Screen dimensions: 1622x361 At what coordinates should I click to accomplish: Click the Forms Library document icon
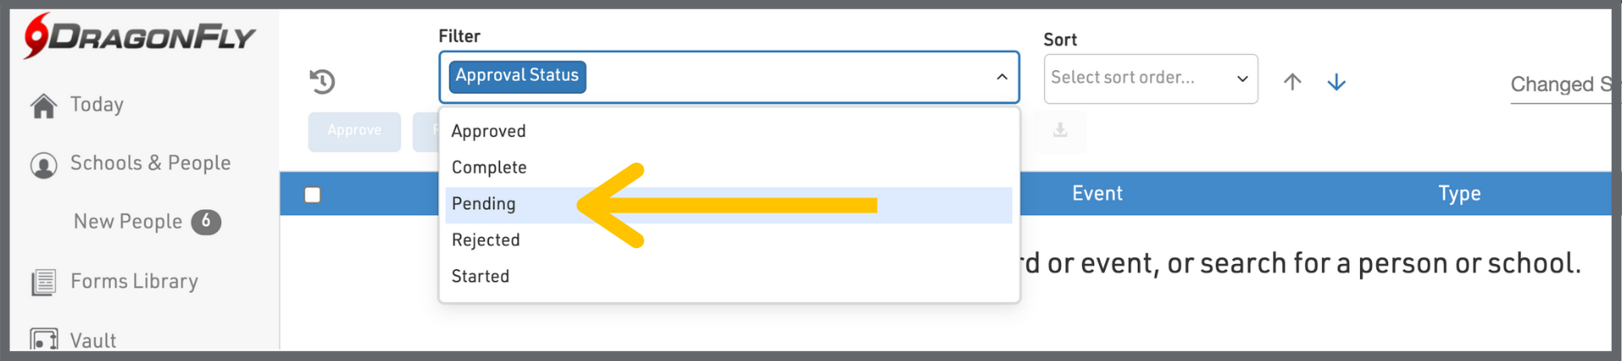[43, 282]
